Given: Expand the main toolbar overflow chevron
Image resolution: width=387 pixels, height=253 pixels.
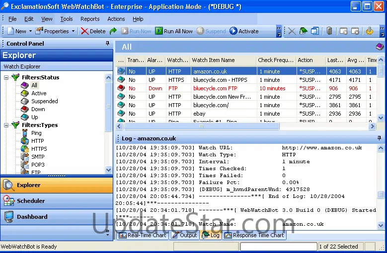Looking at the screenshot, I should [279, 31].
